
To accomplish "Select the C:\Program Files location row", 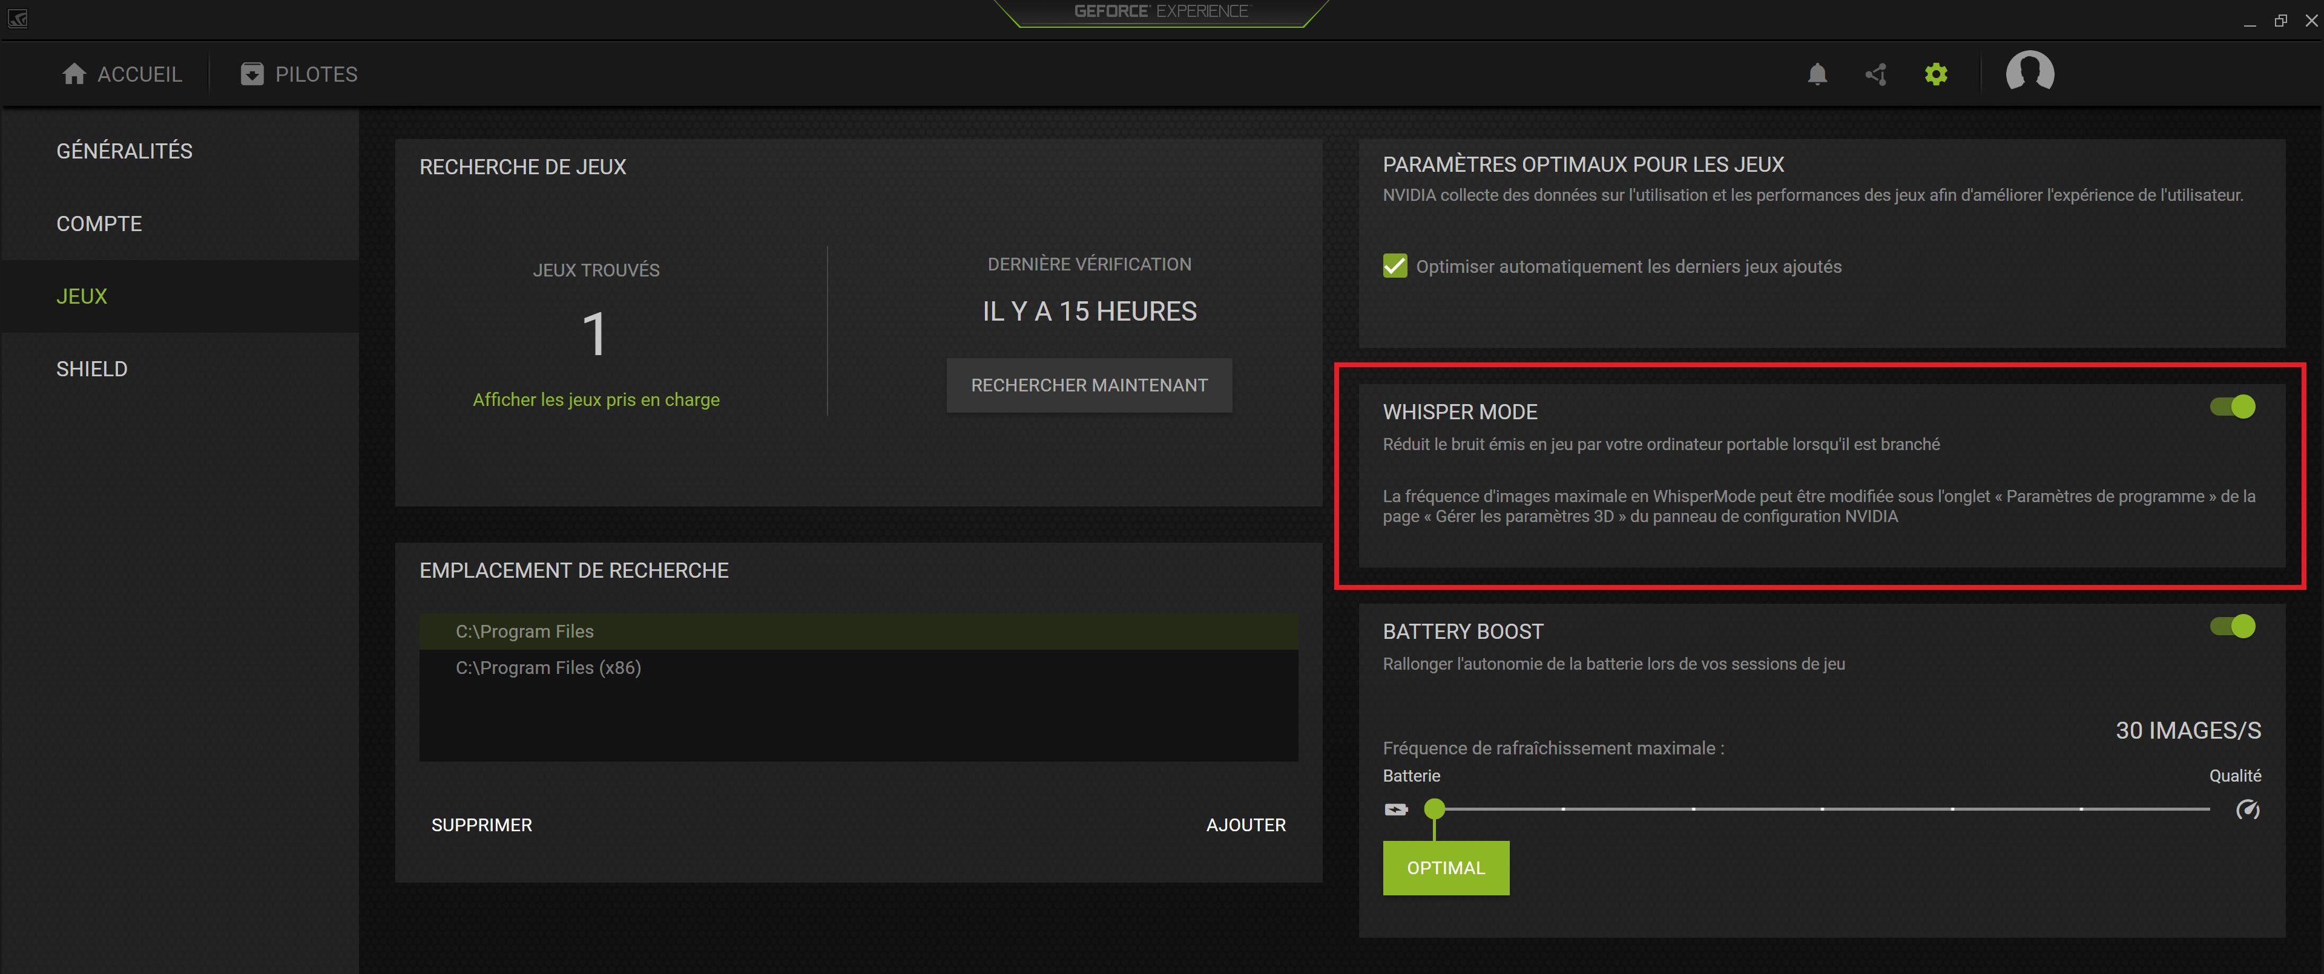I will pyautogui.click(x=859, y=632).
